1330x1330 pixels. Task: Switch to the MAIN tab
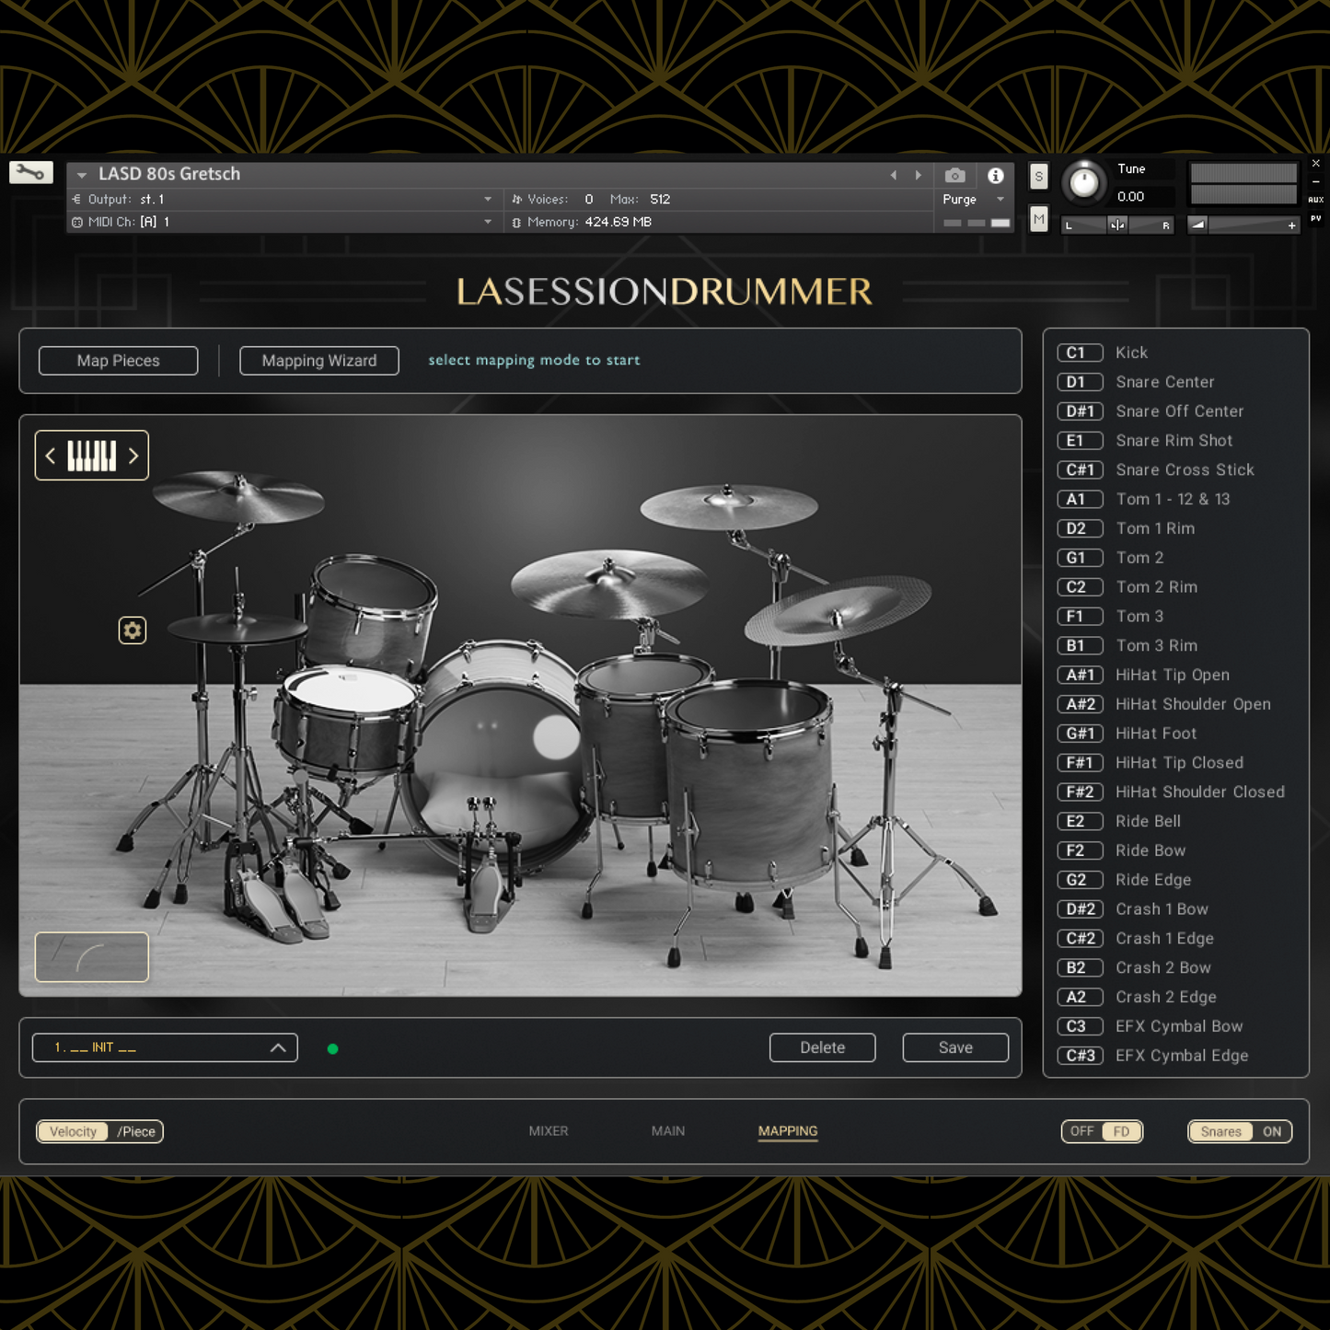point(668,1131)
